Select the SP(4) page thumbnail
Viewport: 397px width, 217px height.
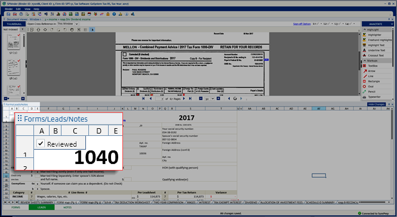click(x=13, y=67)
